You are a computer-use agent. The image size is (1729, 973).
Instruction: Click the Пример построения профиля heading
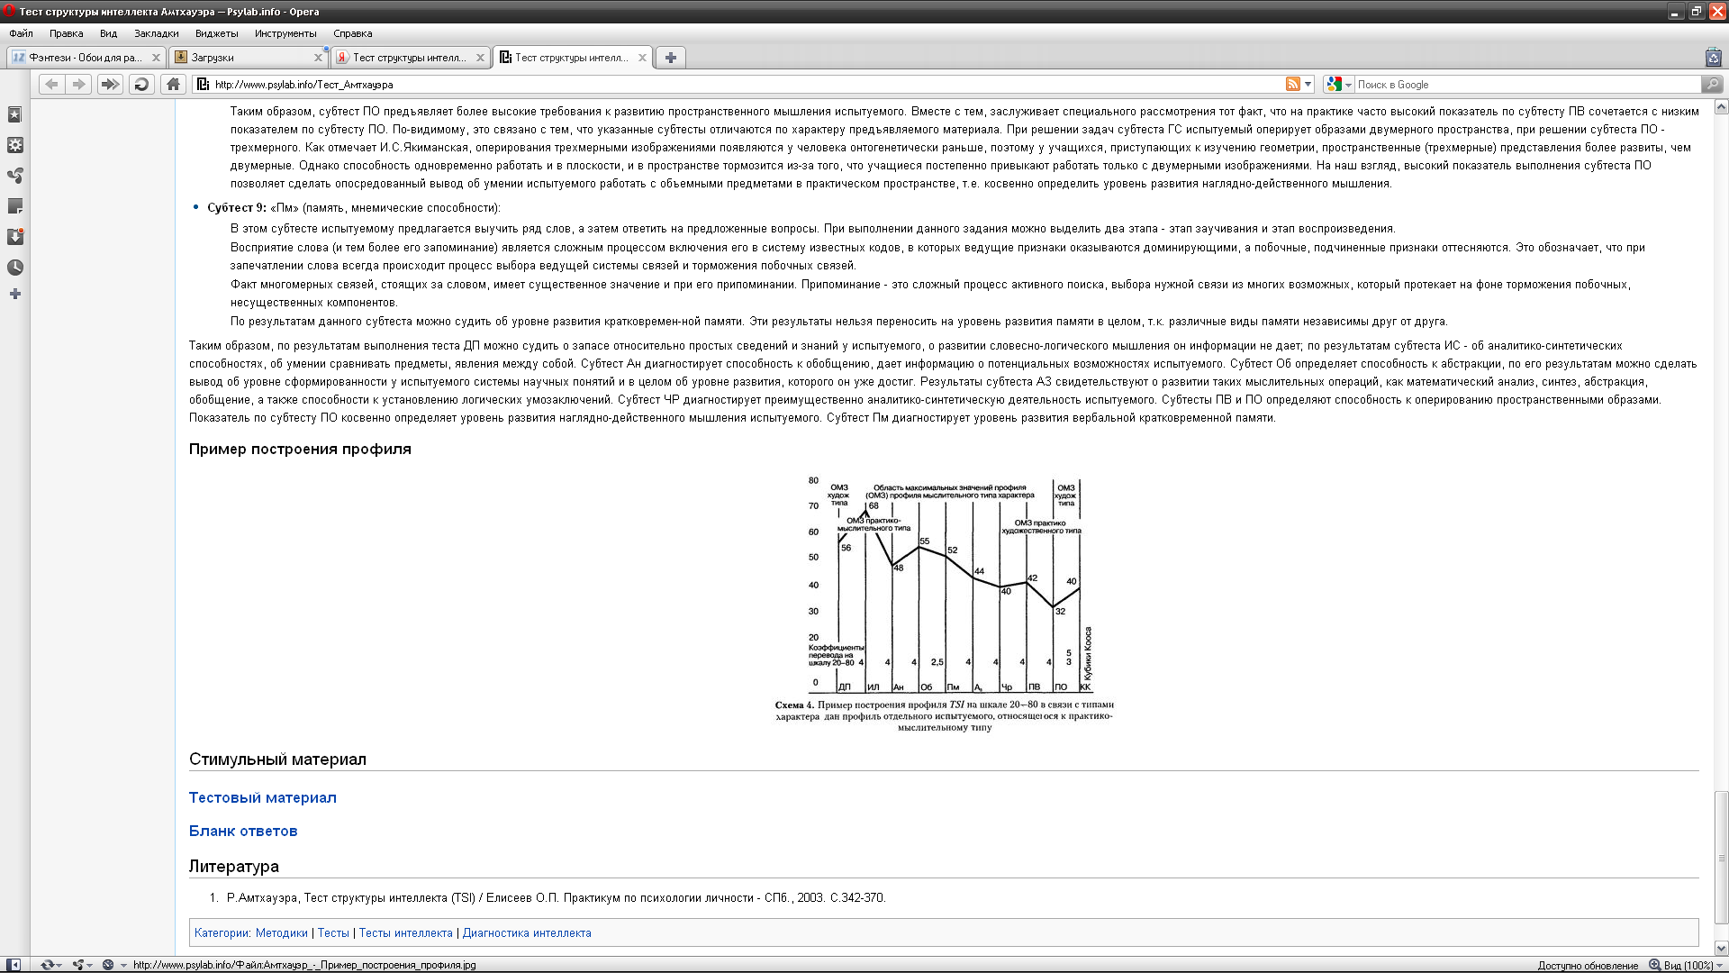300,450
